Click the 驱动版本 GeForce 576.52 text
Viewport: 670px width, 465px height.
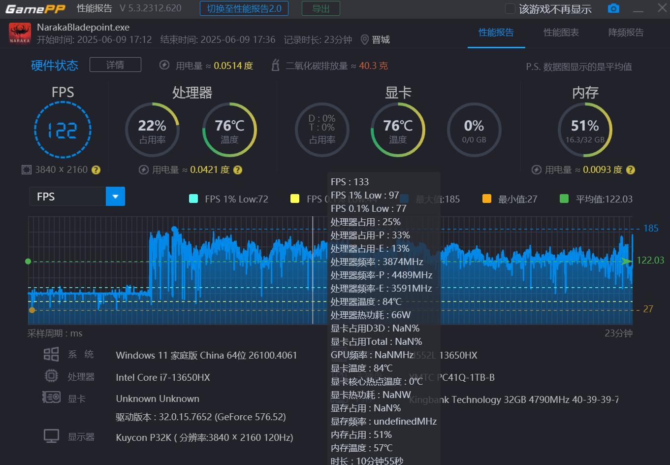point(201,417)
